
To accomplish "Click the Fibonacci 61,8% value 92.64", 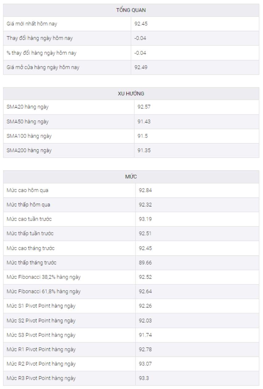I will 145,292.
